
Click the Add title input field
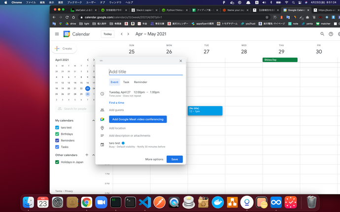[x=146, y=72]
